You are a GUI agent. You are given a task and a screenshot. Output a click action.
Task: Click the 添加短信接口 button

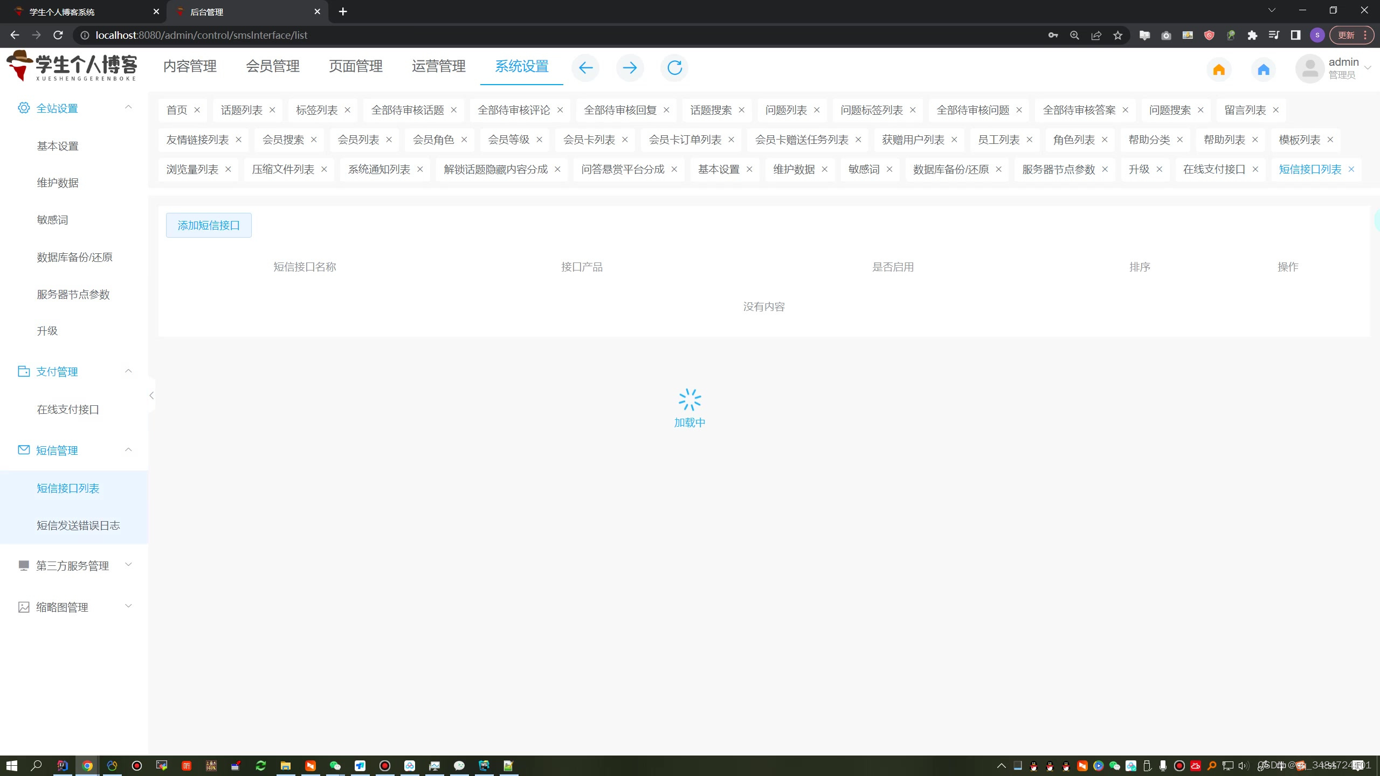point(209,225)
